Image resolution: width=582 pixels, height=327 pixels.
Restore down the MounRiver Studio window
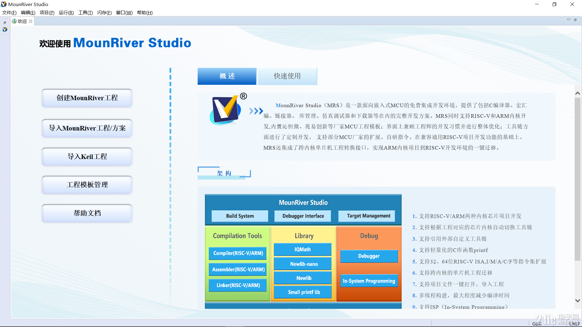tap(554, 4)
